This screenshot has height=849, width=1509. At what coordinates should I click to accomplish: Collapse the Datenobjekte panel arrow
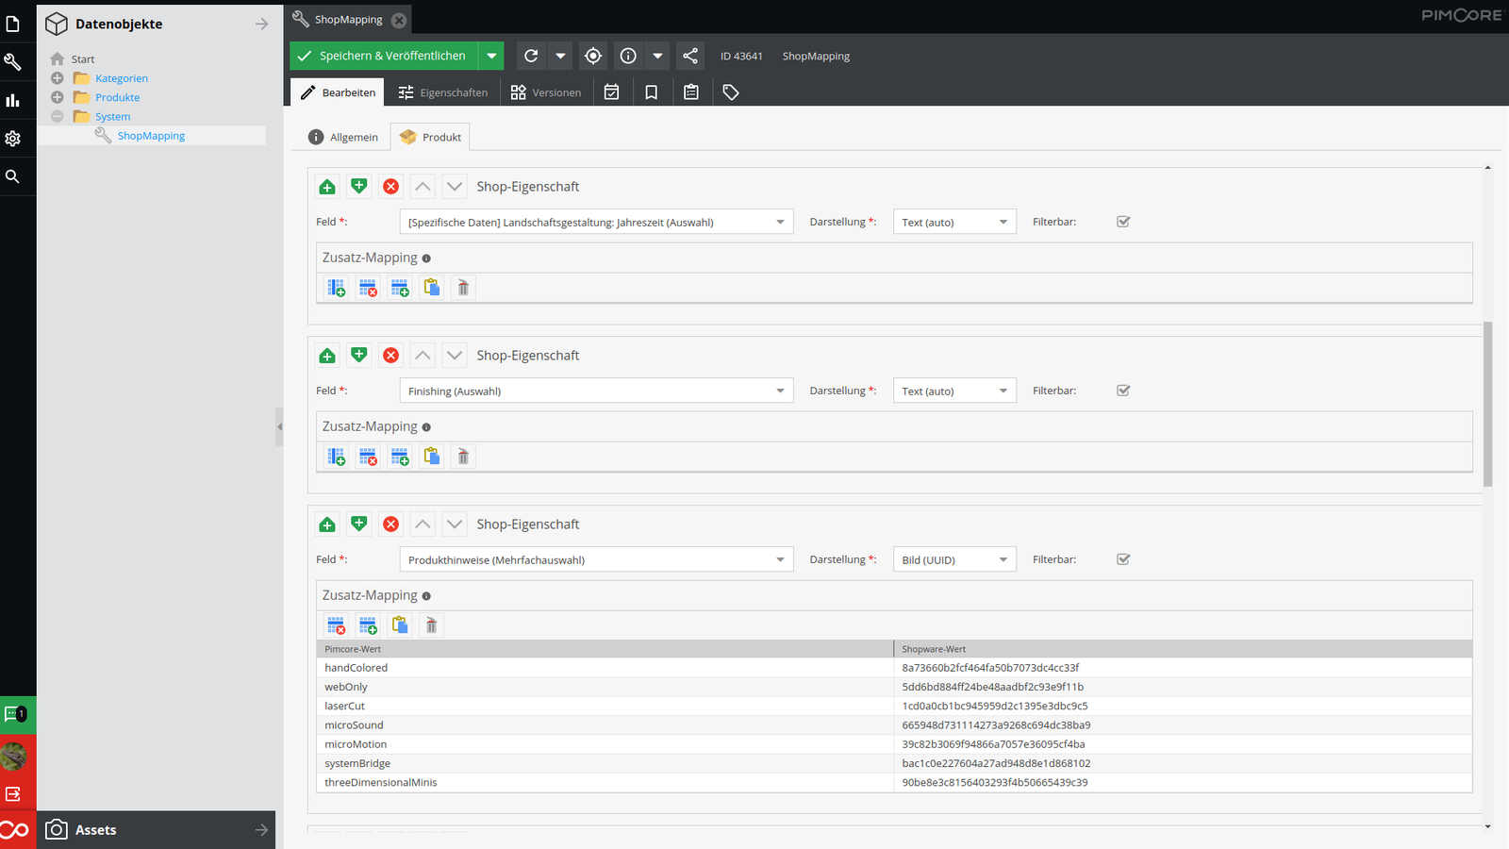tap(261, 24)
